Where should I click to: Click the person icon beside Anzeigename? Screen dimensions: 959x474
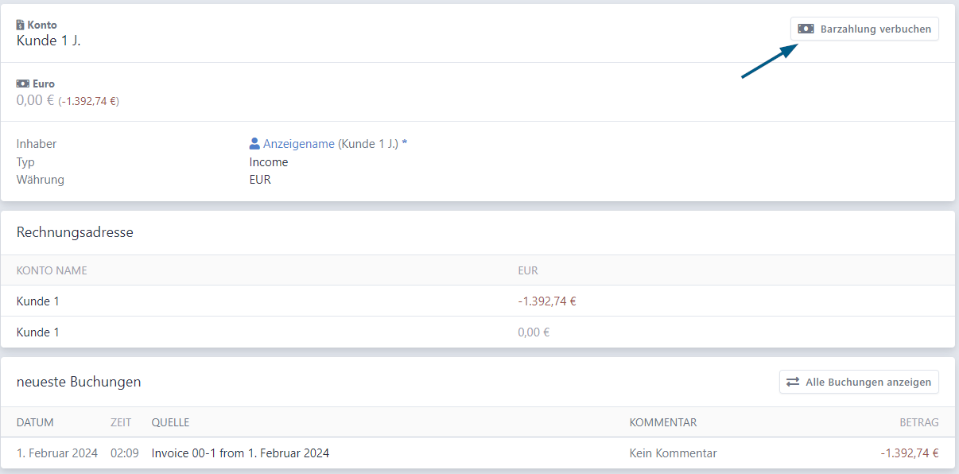[254, 144]
